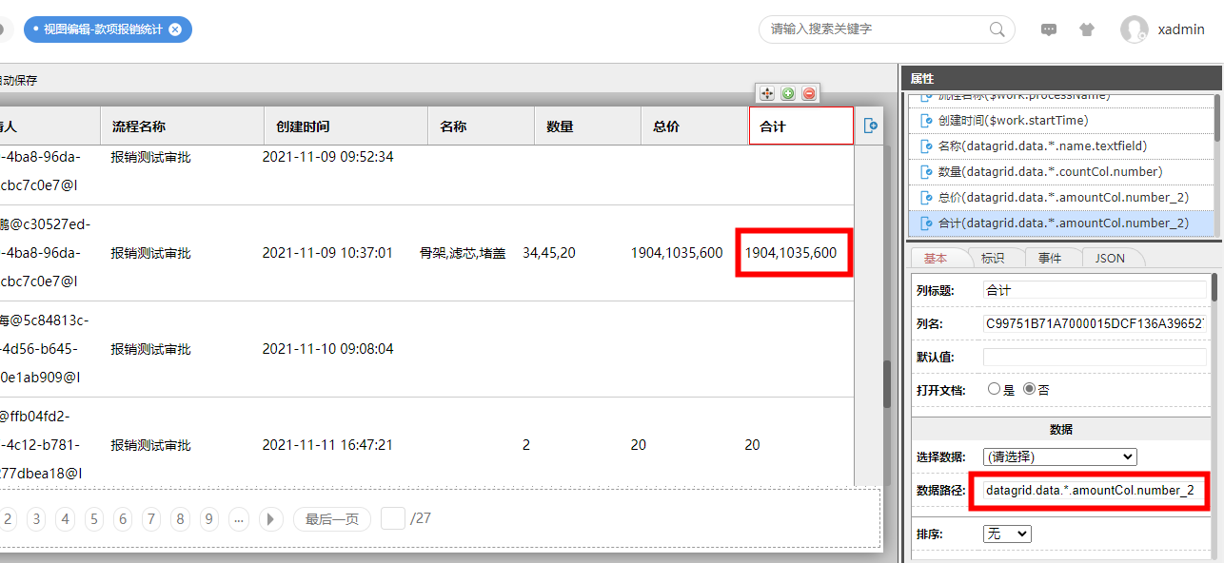Click the 默认值 input field
The height and width of the screenshot is (563, 1224).
click(1095, 357)
